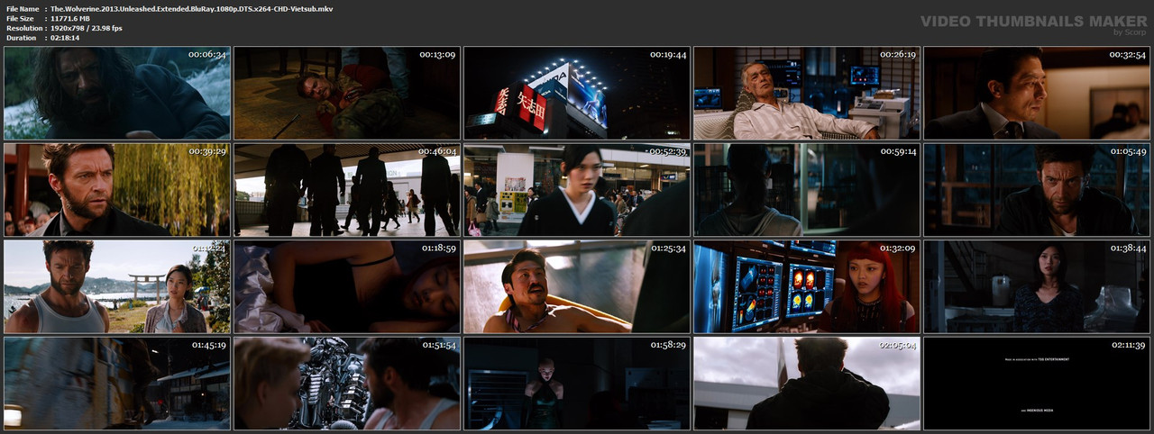
Task: Click the thumbnail stamped 01:51:54
Action: [x=347, y=383]
